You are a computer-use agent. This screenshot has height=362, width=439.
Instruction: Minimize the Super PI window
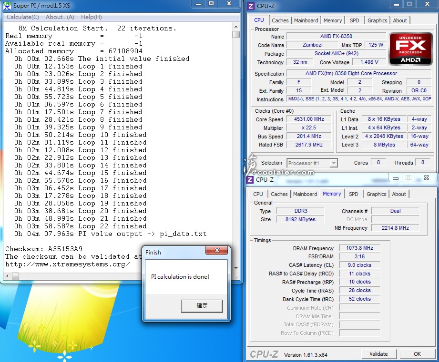(x=198, y=4)
